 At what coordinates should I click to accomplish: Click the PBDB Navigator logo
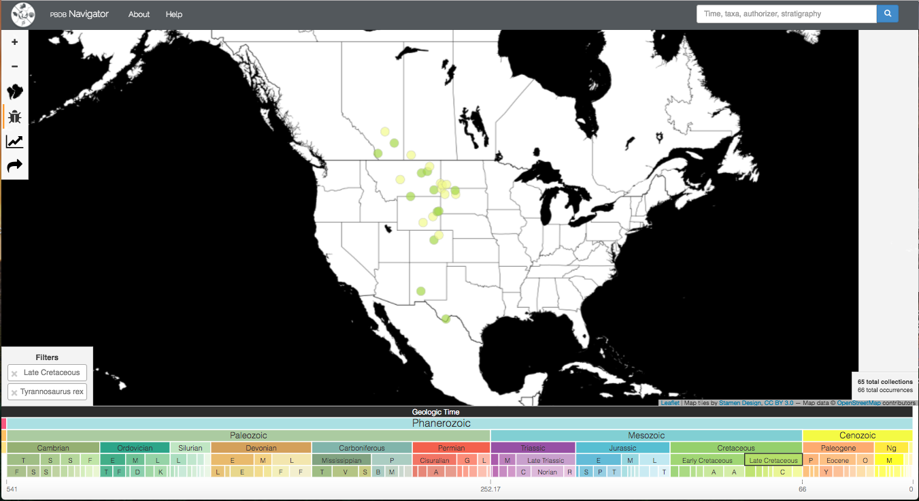[x=23, y=14]
